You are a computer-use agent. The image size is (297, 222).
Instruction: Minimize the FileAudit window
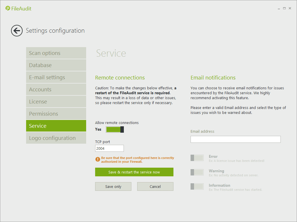click(x=279, y=8)
